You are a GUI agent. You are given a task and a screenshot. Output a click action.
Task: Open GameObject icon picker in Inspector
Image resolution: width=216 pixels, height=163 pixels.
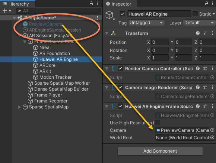coord(110,15)
